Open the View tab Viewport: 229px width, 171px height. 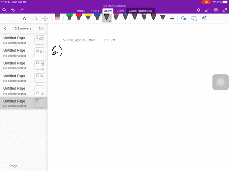[120, 11]
